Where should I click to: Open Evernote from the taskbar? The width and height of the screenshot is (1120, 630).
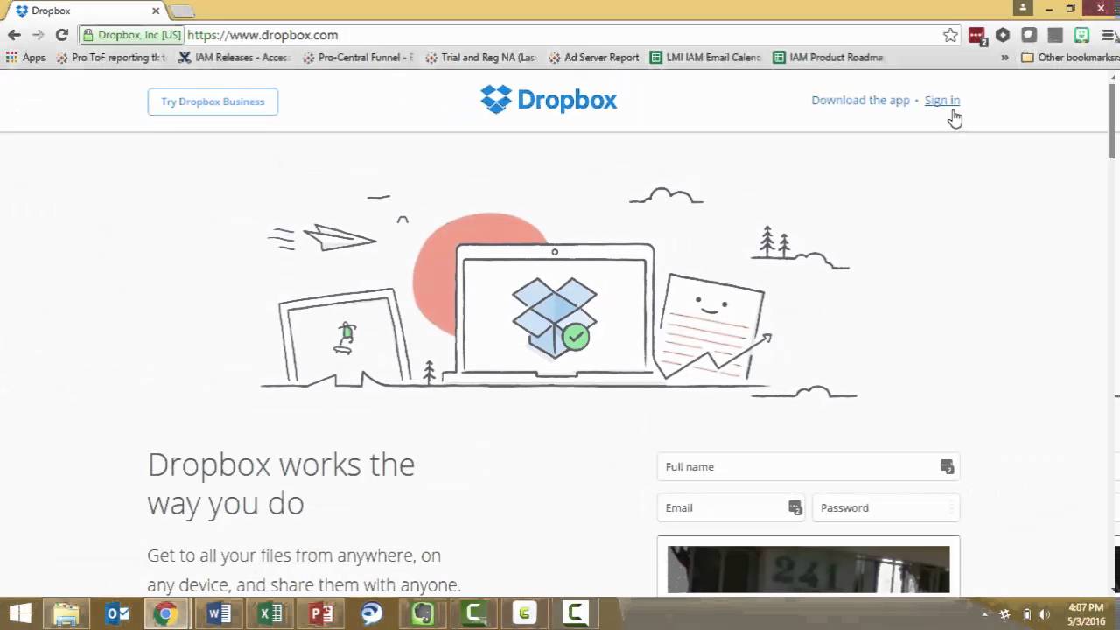point(423,613)
